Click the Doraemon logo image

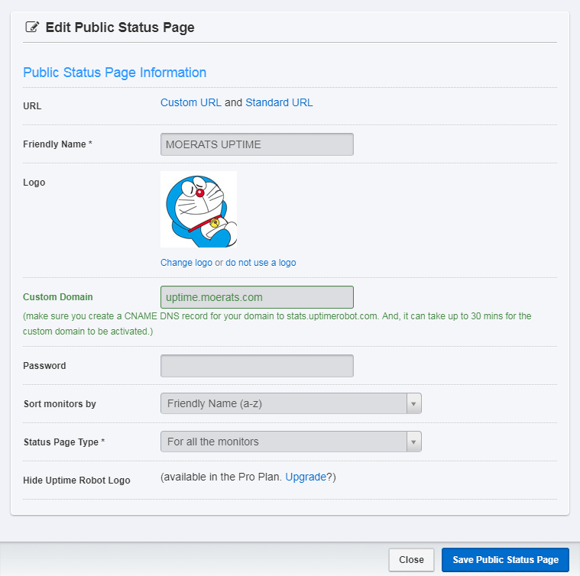pyautogui.click(x=199, y=209)
